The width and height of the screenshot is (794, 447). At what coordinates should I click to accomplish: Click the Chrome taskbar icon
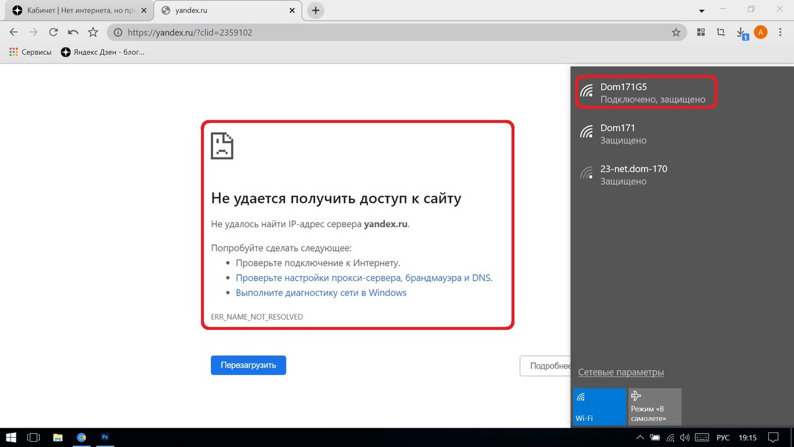[x=81, y=437]
